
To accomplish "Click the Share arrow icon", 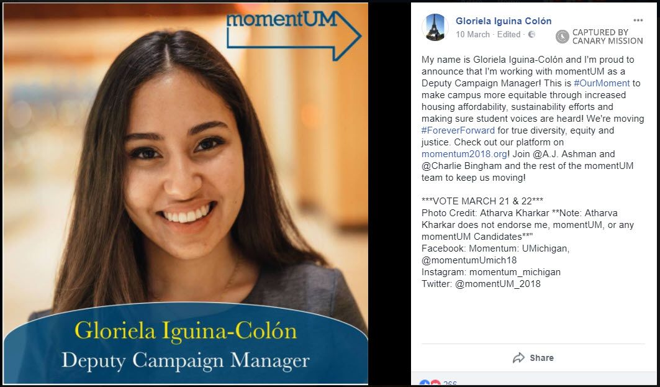I will 518,358.
